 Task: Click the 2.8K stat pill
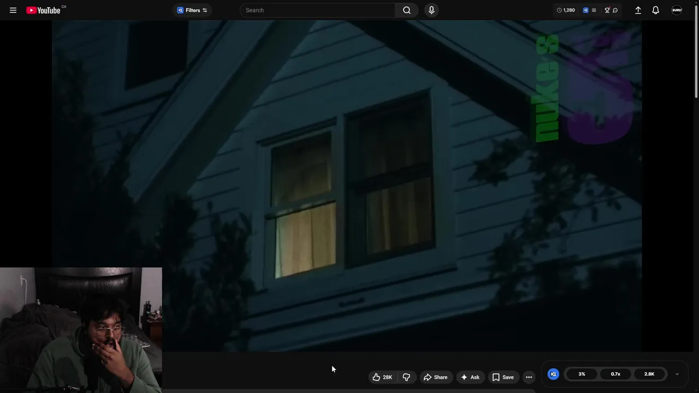649,374
